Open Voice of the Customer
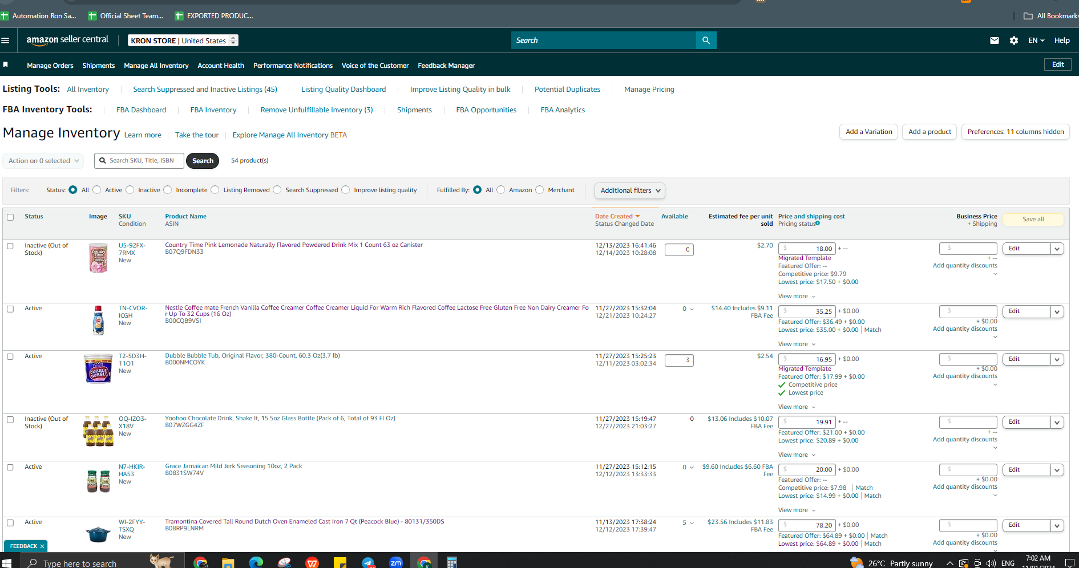 (x=375, y=66)
